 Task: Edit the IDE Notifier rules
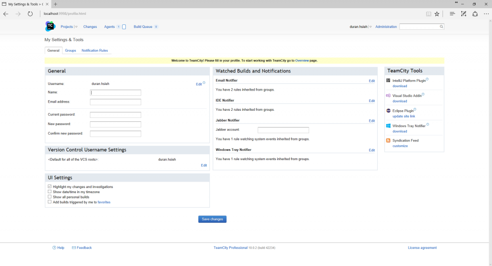point(372,101)
